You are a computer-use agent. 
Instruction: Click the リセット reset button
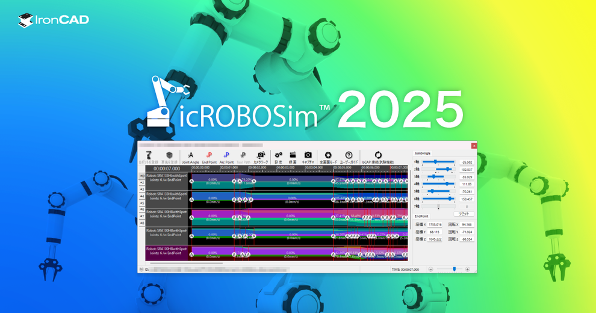464,214
